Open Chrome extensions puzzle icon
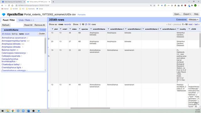 tap(192, 6)
